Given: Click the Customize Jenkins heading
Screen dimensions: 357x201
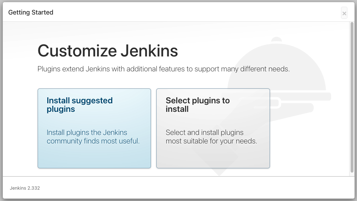Looking at the screenshot, I should tap(108, 50).
